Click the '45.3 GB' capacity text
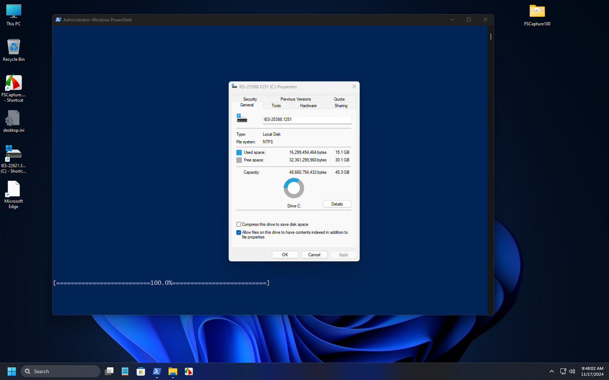 [342, 172]
